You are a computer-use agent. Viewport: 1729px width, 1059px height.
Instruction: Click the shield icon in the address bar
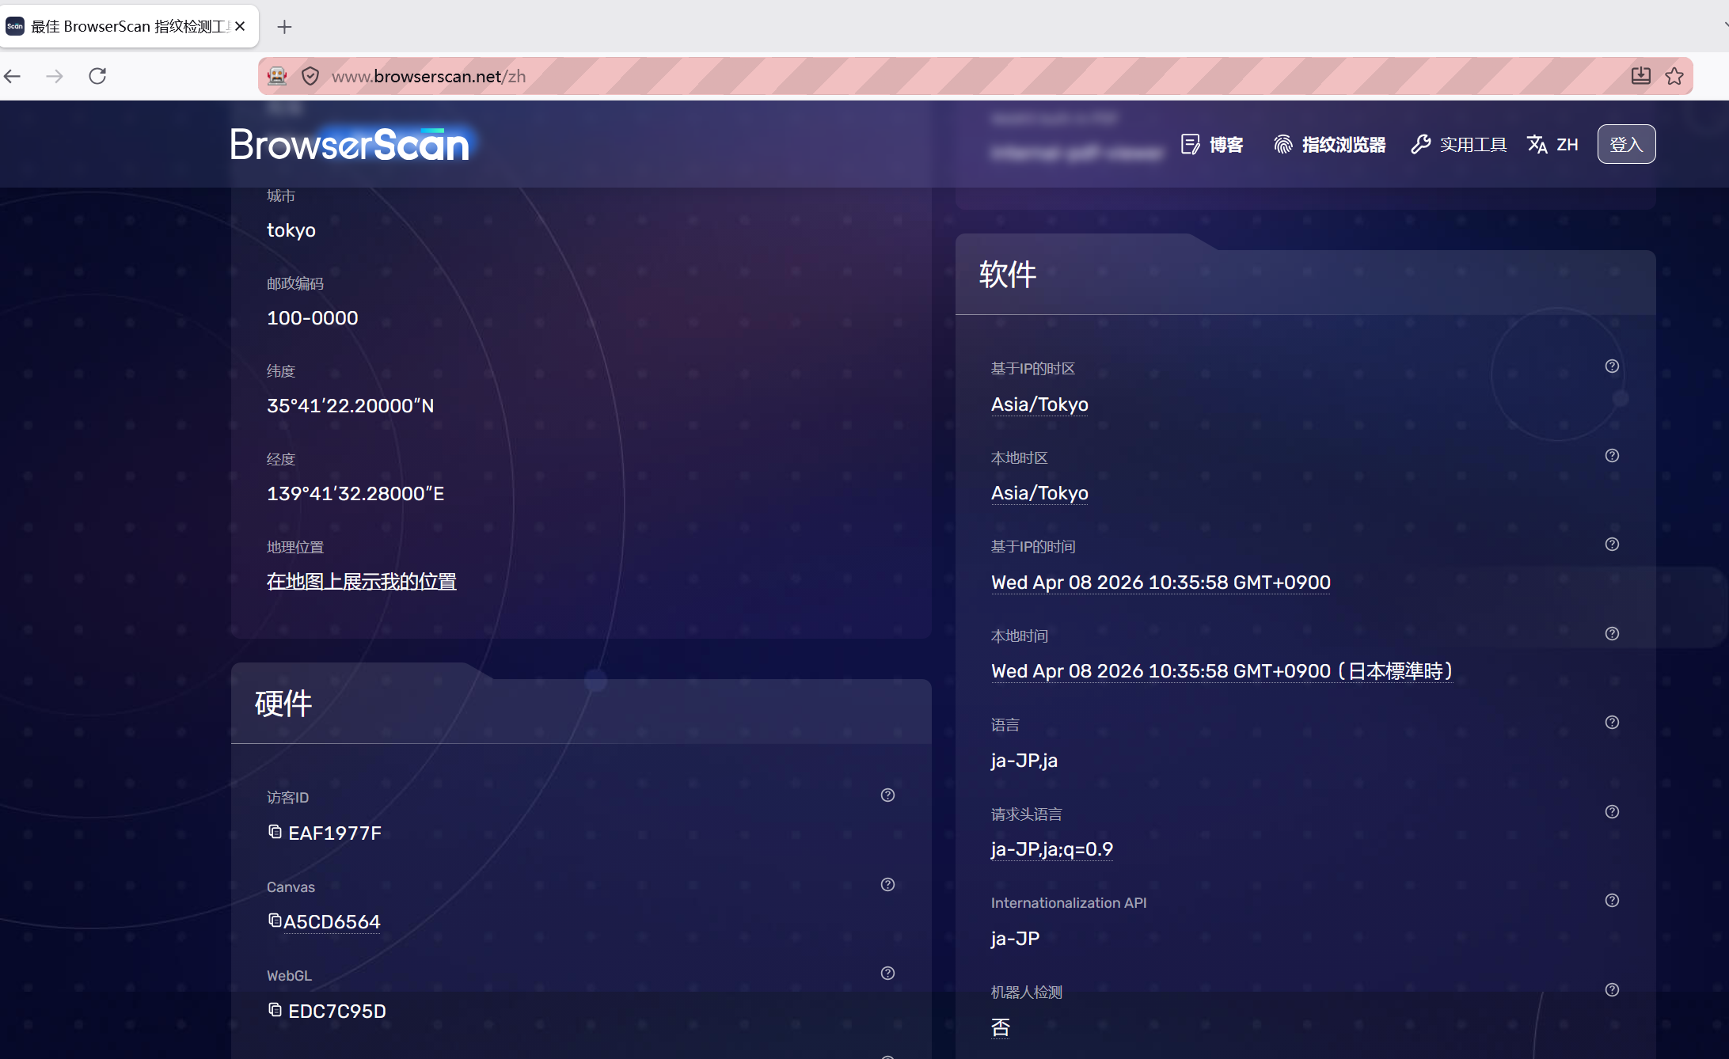[x=310, y=76]
